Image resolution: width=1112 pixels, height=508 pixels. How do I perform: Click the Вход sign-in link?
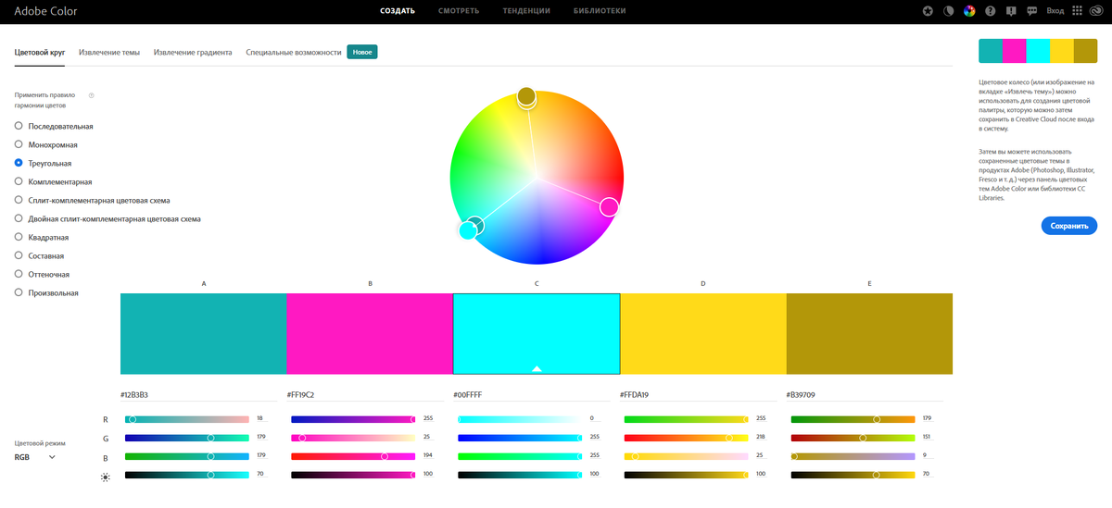point(1055,11)
